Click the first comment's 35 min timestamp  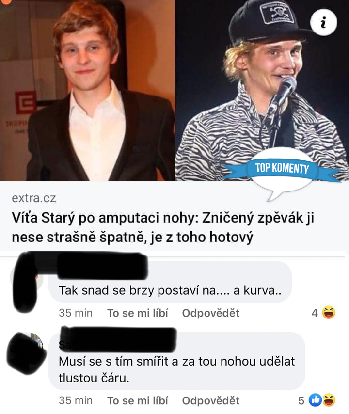76,313
